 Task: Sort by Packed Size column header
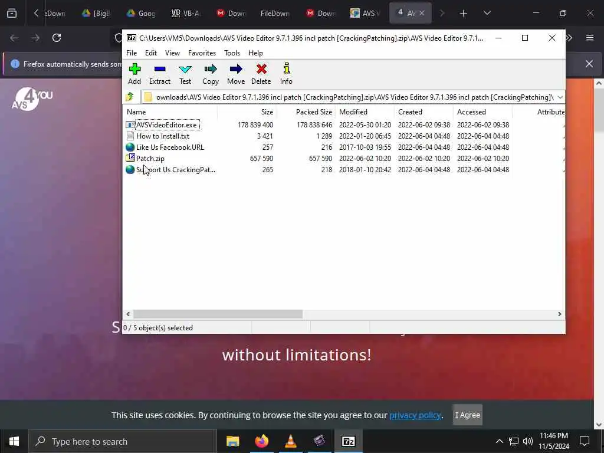point(306,112)
